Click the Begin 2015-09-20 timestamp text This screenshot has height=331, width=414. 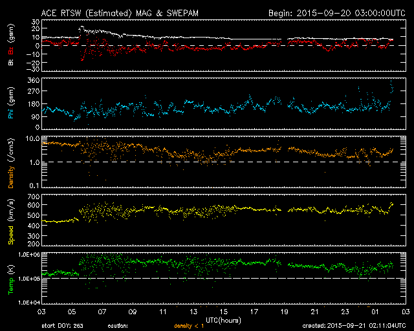pos(336,12)
